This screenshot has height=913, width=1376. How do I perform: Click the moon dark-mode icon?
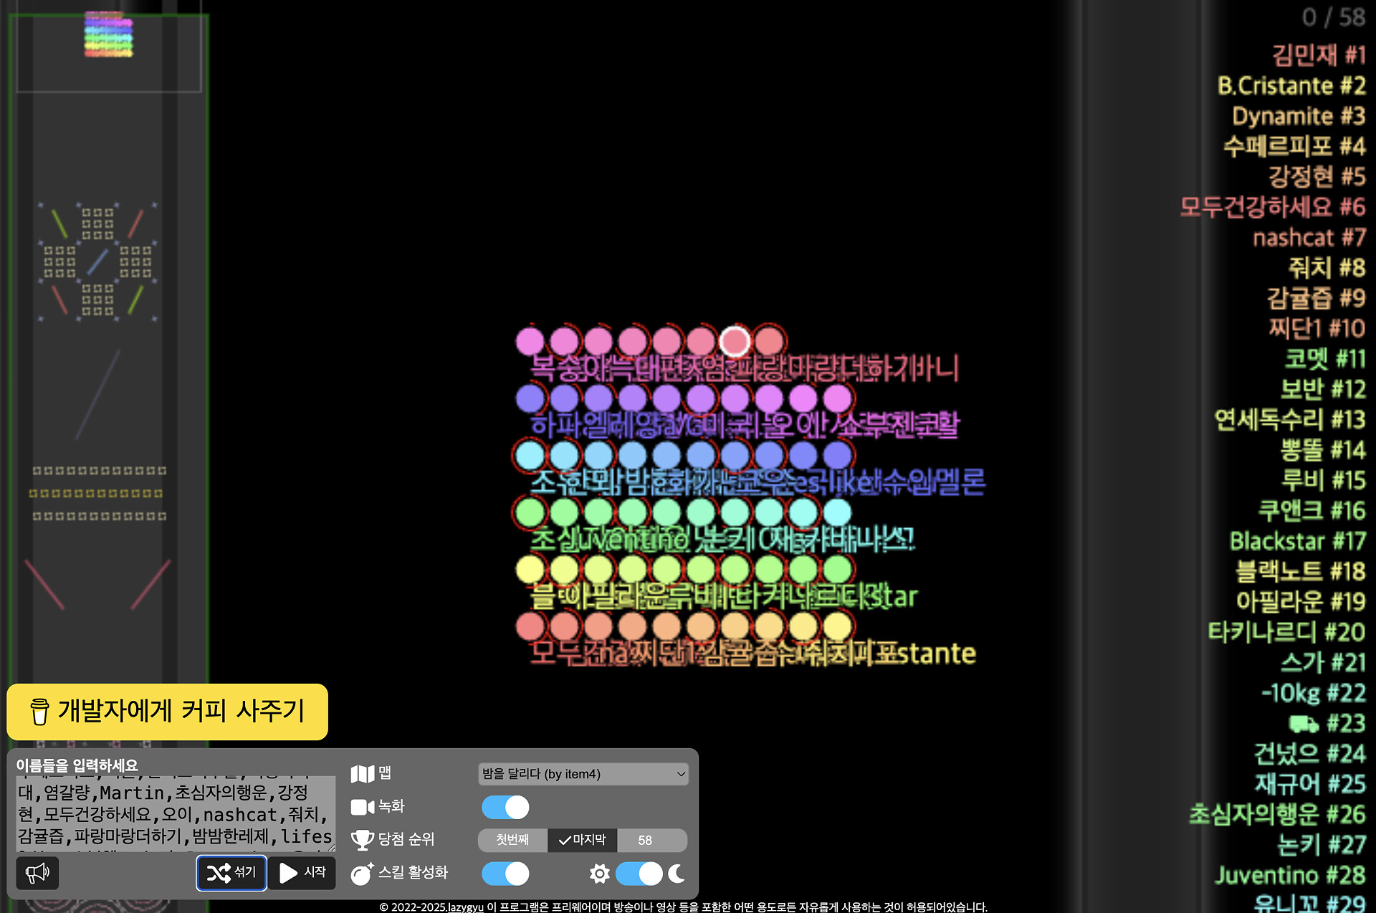click(x=677, y=874)
